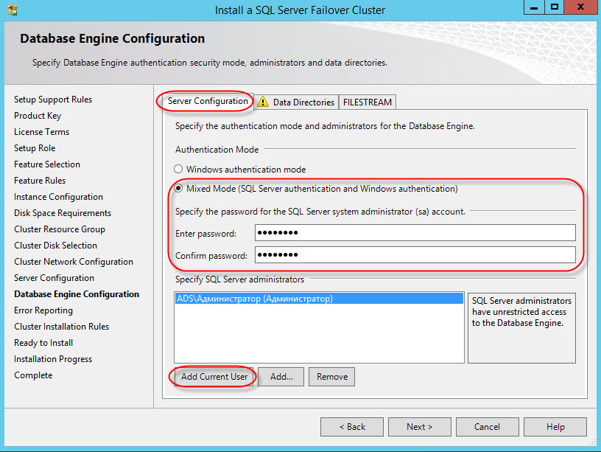Proceed with the Next button
Viewport: 601px width, 452px height.
click(x=420, y=427)
